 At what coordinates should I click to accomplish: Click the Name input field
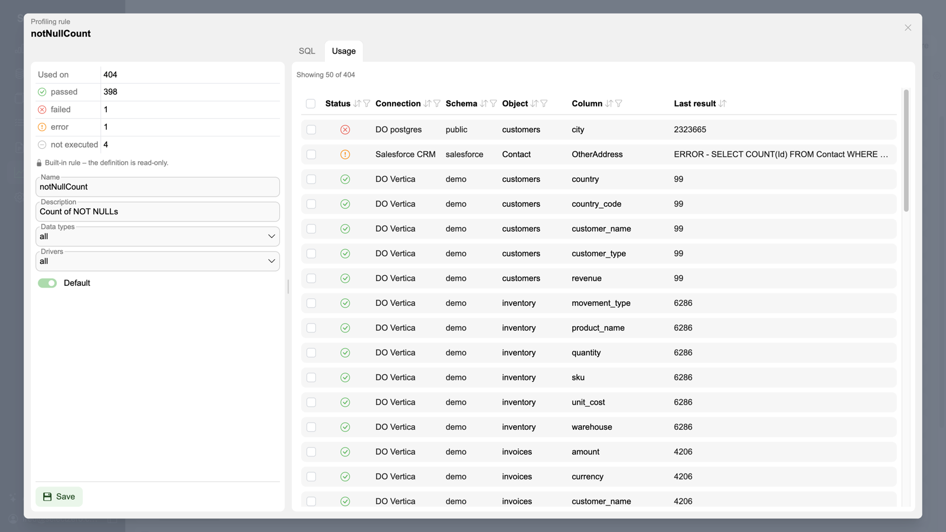[x=158, y=187]
